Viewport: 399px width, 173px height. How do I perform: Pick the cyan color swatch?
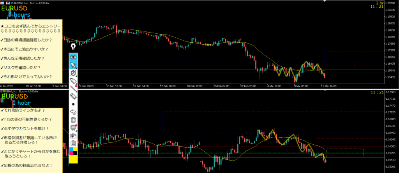pos(71,149)
